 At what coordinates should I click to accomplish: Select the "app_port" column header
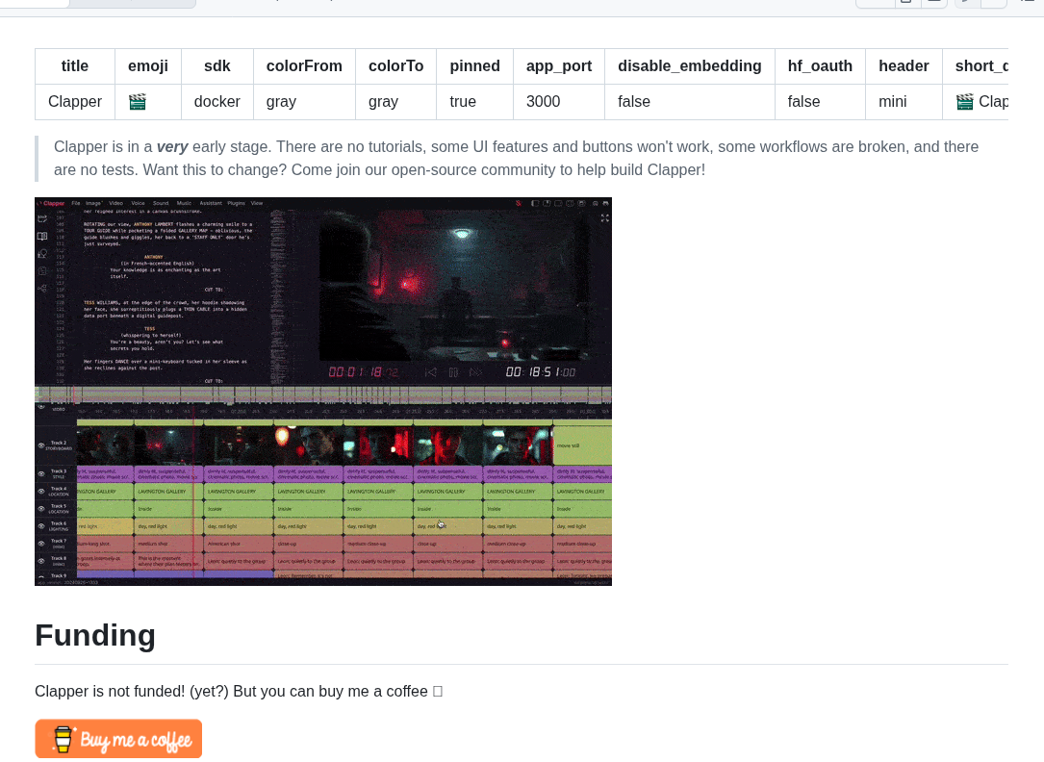pyautogui.click(x=559, y=65)
